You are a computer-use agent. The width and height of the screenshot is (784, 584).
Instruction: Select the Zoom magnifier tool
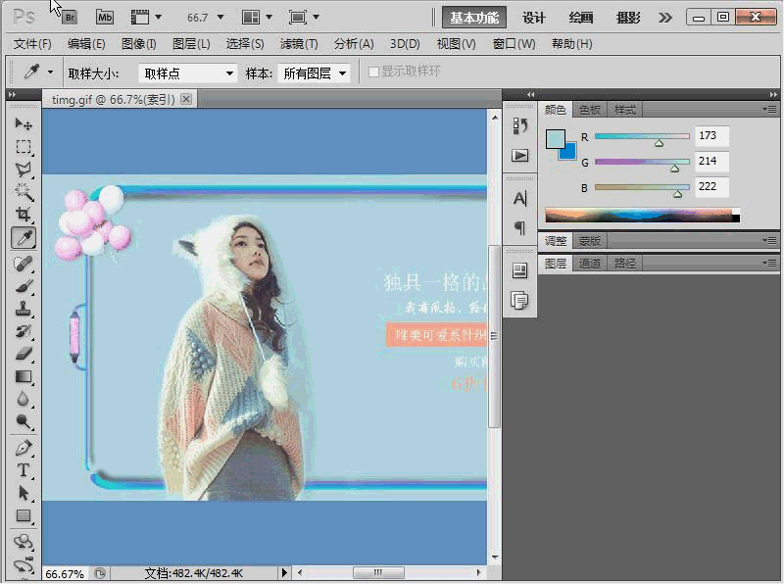24,422
